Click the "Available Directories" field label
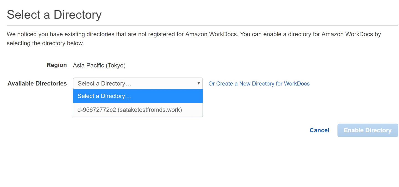399x187 pixels. [37, 84]
